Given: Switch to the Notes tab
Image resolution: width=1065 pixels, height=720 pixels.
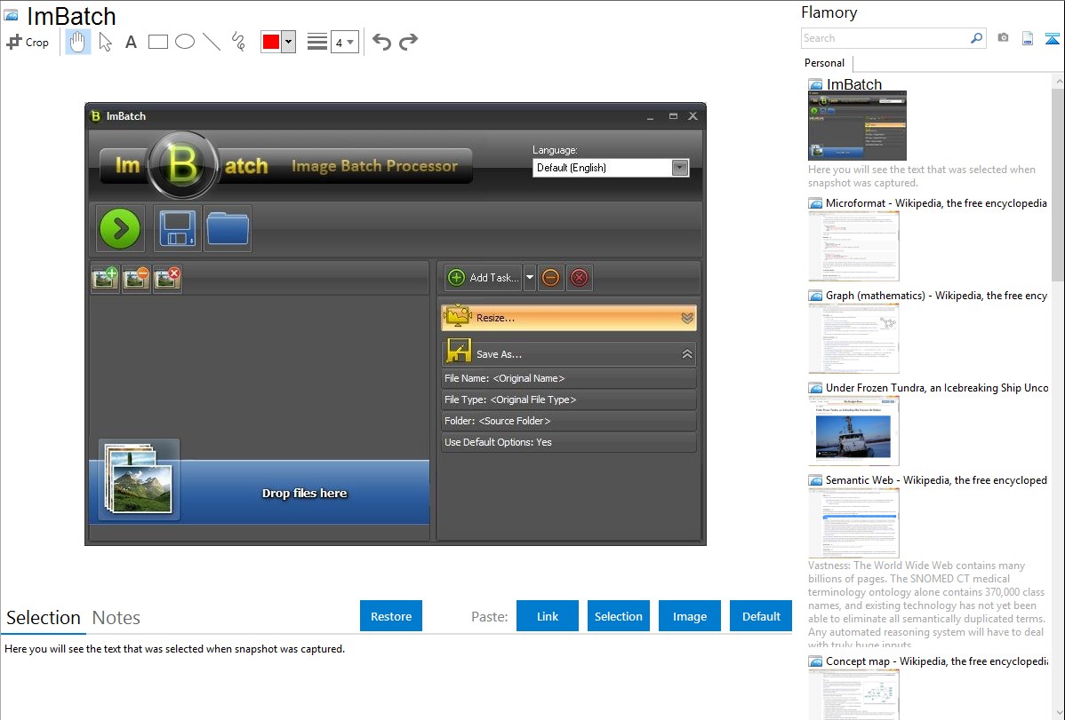Looking at the screenshot, I should pyautogui.click(x=116, y=618).
